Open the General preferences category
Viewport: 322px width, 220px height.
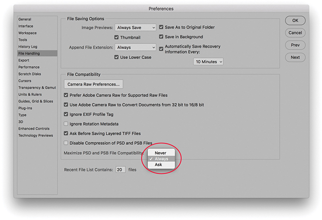[25, 20]
